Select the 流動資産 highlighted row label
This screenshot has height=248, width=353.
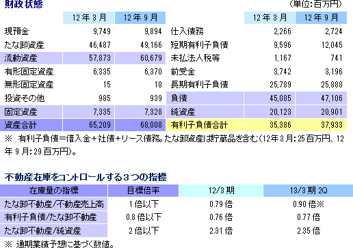tap(31, 58)
